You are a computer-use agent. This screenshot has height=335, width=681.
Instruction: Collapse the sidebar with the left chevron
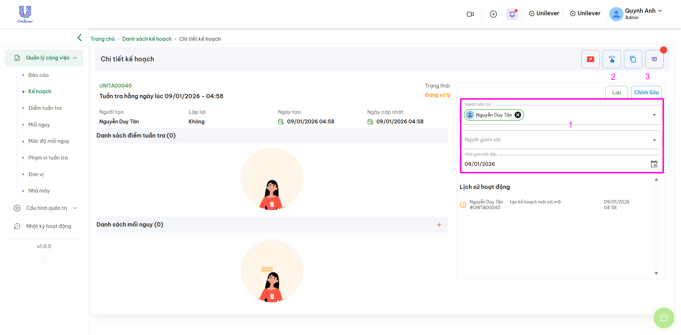point(79,38)
